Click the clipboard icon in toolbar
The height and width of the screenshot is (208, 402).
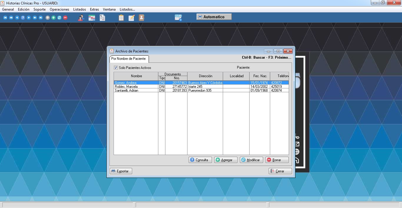tap(121, 18)
